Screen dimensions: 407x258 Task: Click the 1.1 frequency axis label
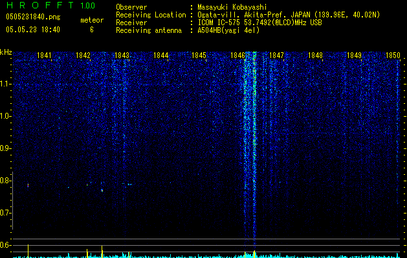[5, 84]
